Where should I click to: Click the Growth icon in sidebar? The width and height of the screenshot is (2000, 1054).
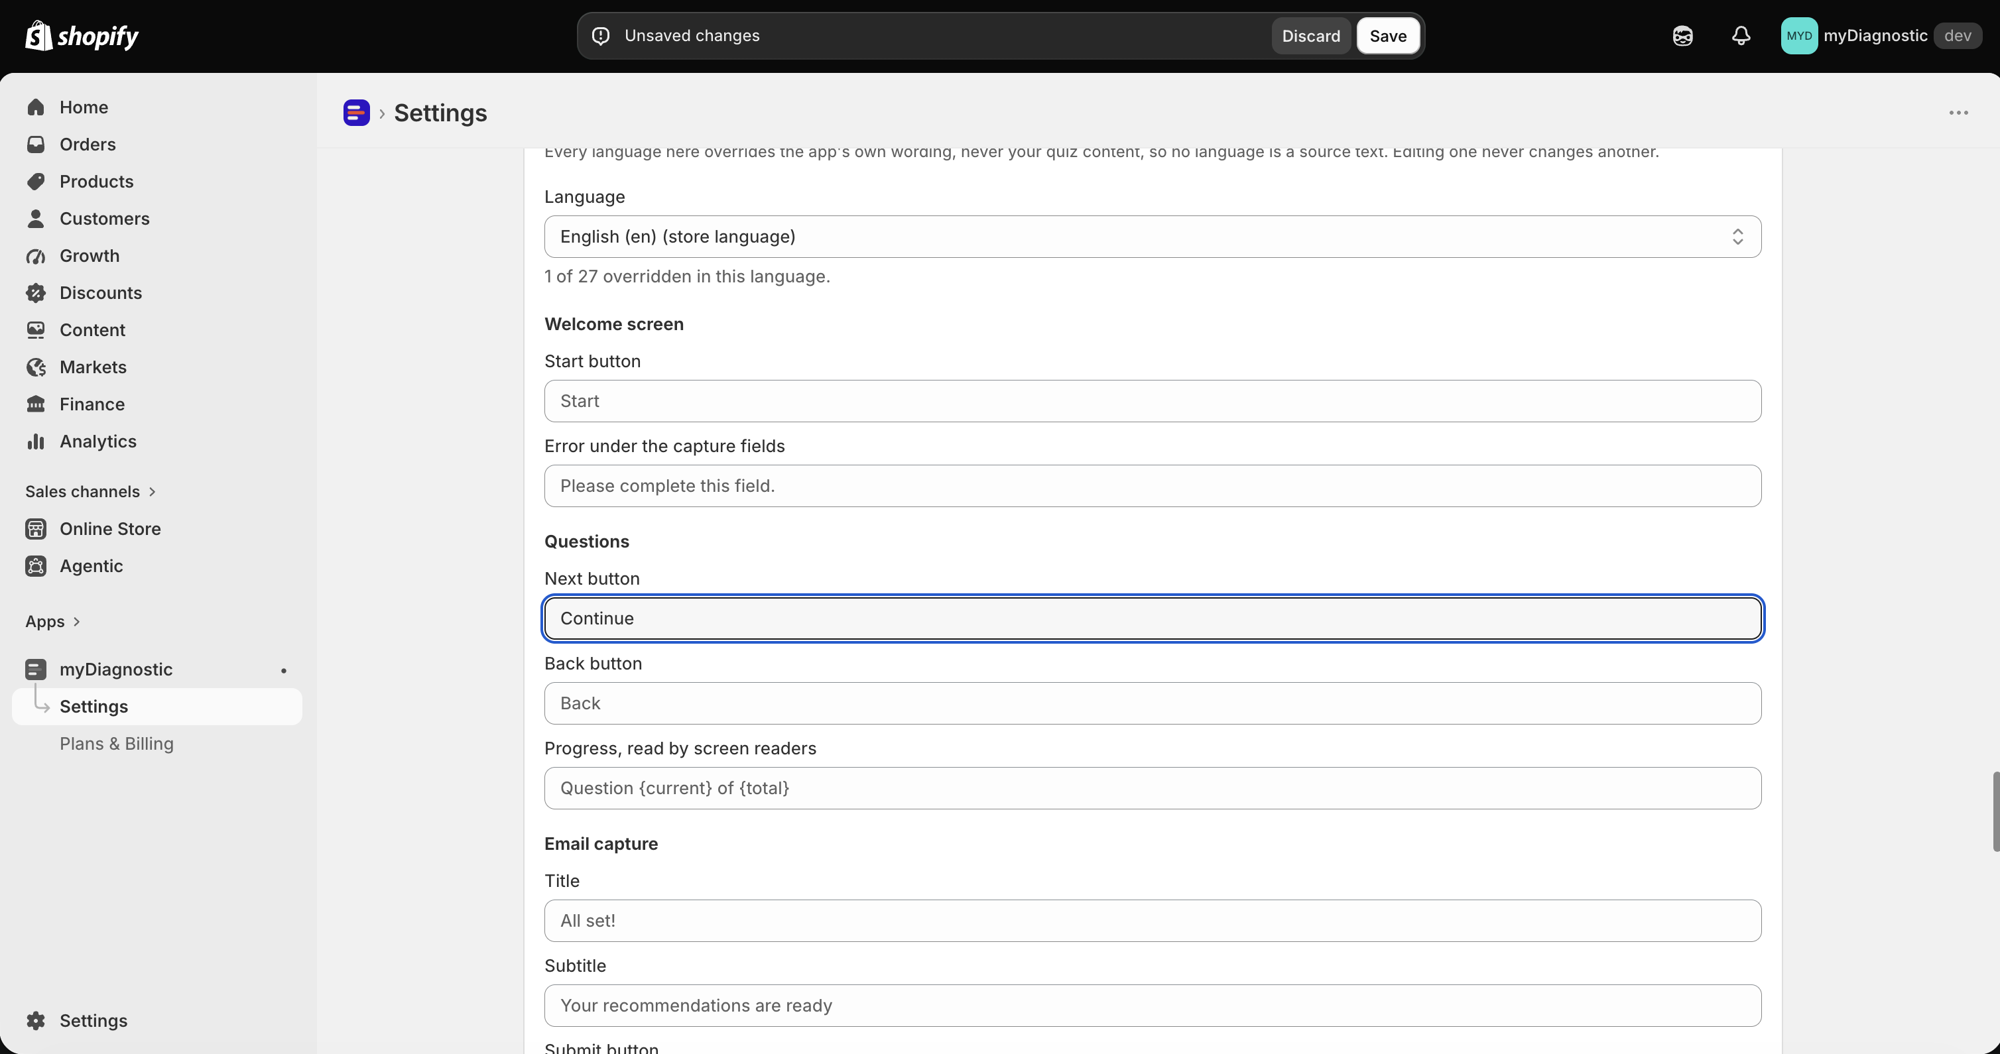pyautogui.click(x=36, y=256)
